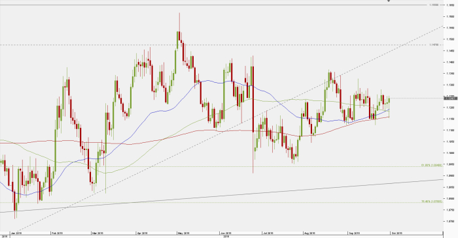Viewport: 458px width, 238px height.
Task: Click the Sep 2016 time axis marker
Action: [x=355, y=233]
